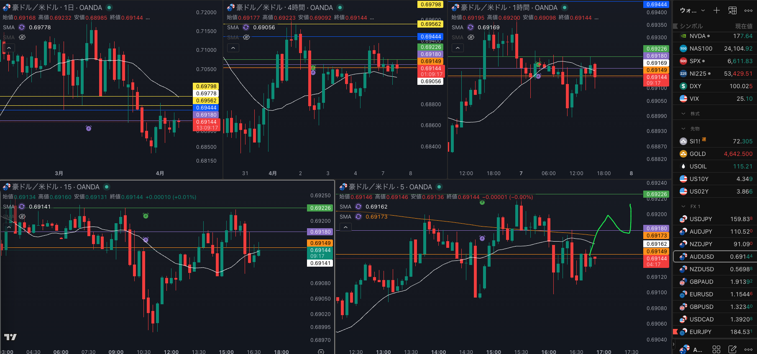Click the chart settings gear on 15-minute chart
Viewport: 757px width, 354px height.
[x=321, y=351]
